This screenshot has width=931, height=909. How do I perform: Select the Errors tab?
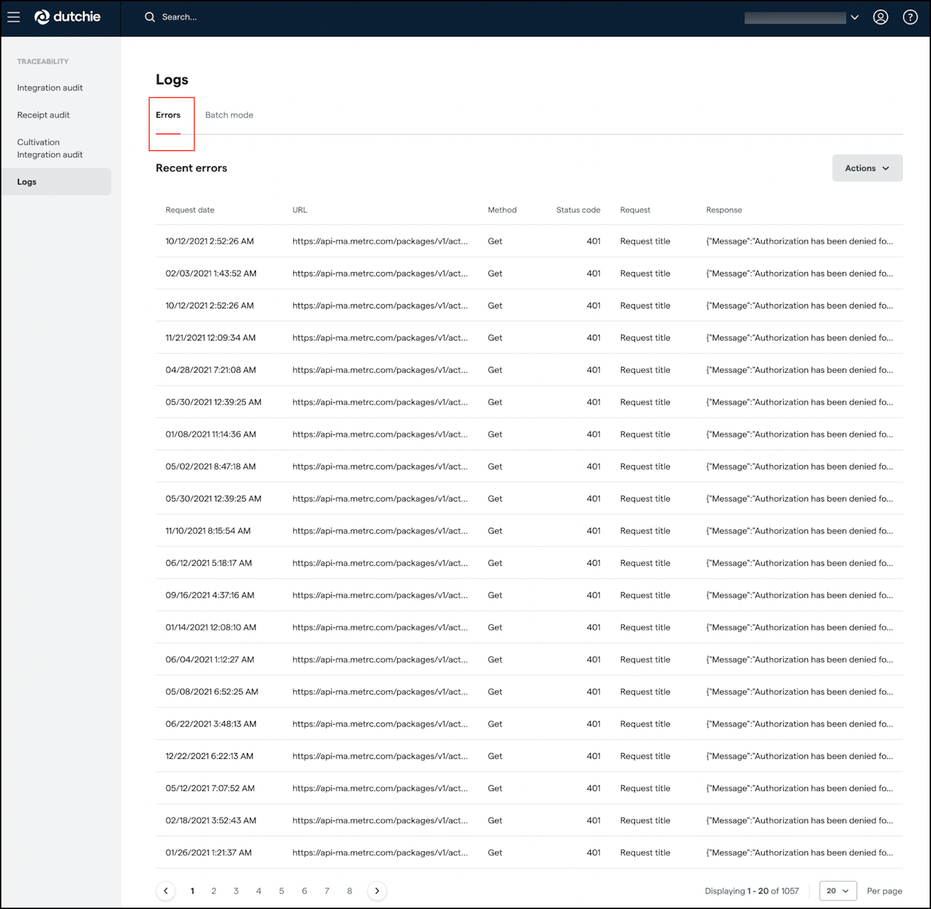[168, 115]
